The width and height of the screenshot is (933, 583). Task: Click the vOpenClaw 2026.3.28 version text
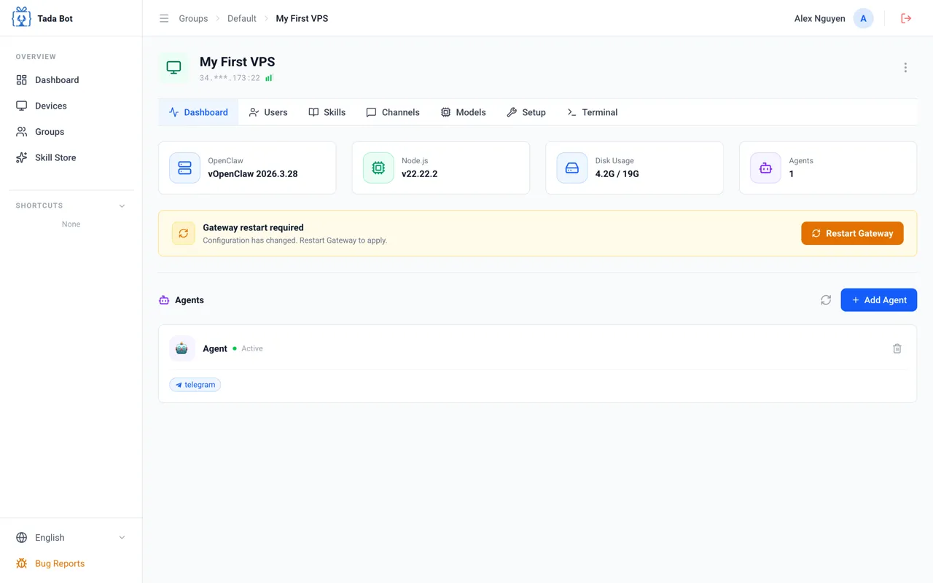(x=253, y=174)
